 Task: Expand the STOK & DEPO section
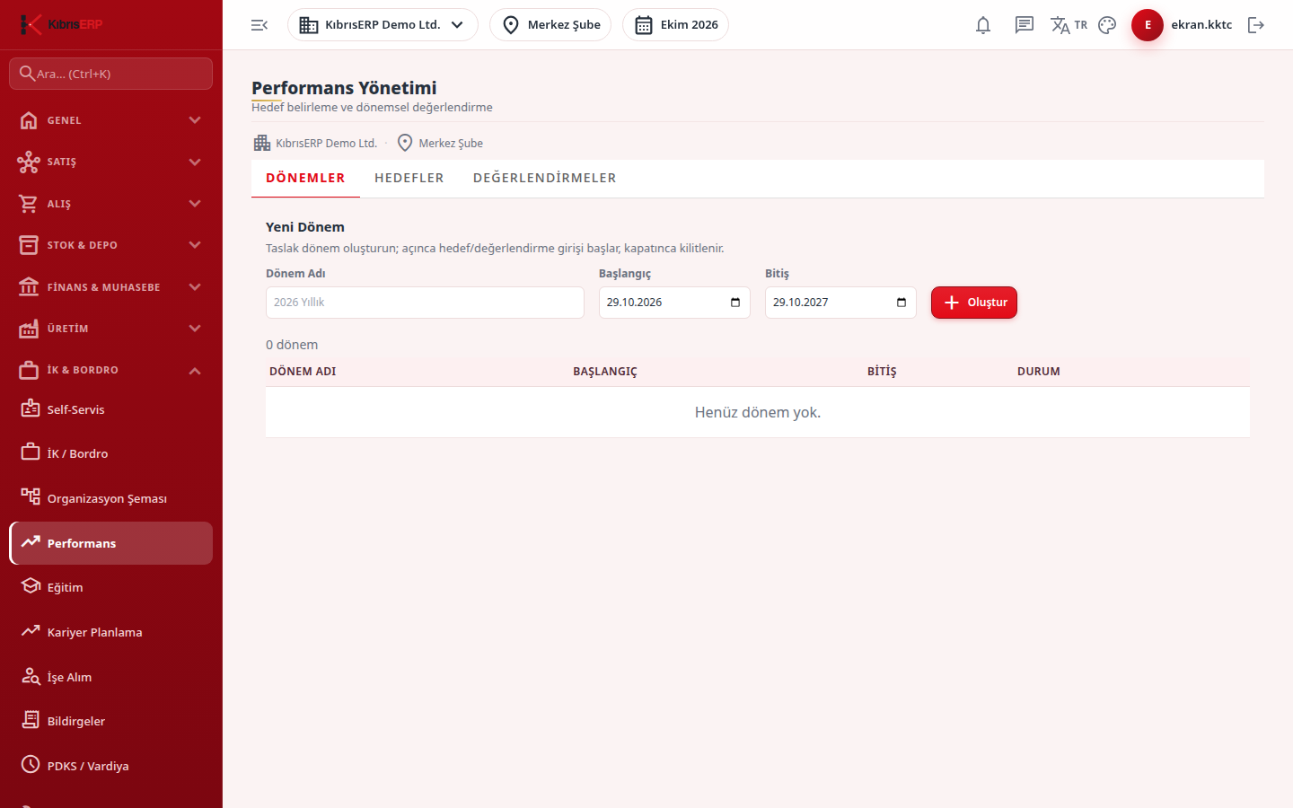pos(111,245)
